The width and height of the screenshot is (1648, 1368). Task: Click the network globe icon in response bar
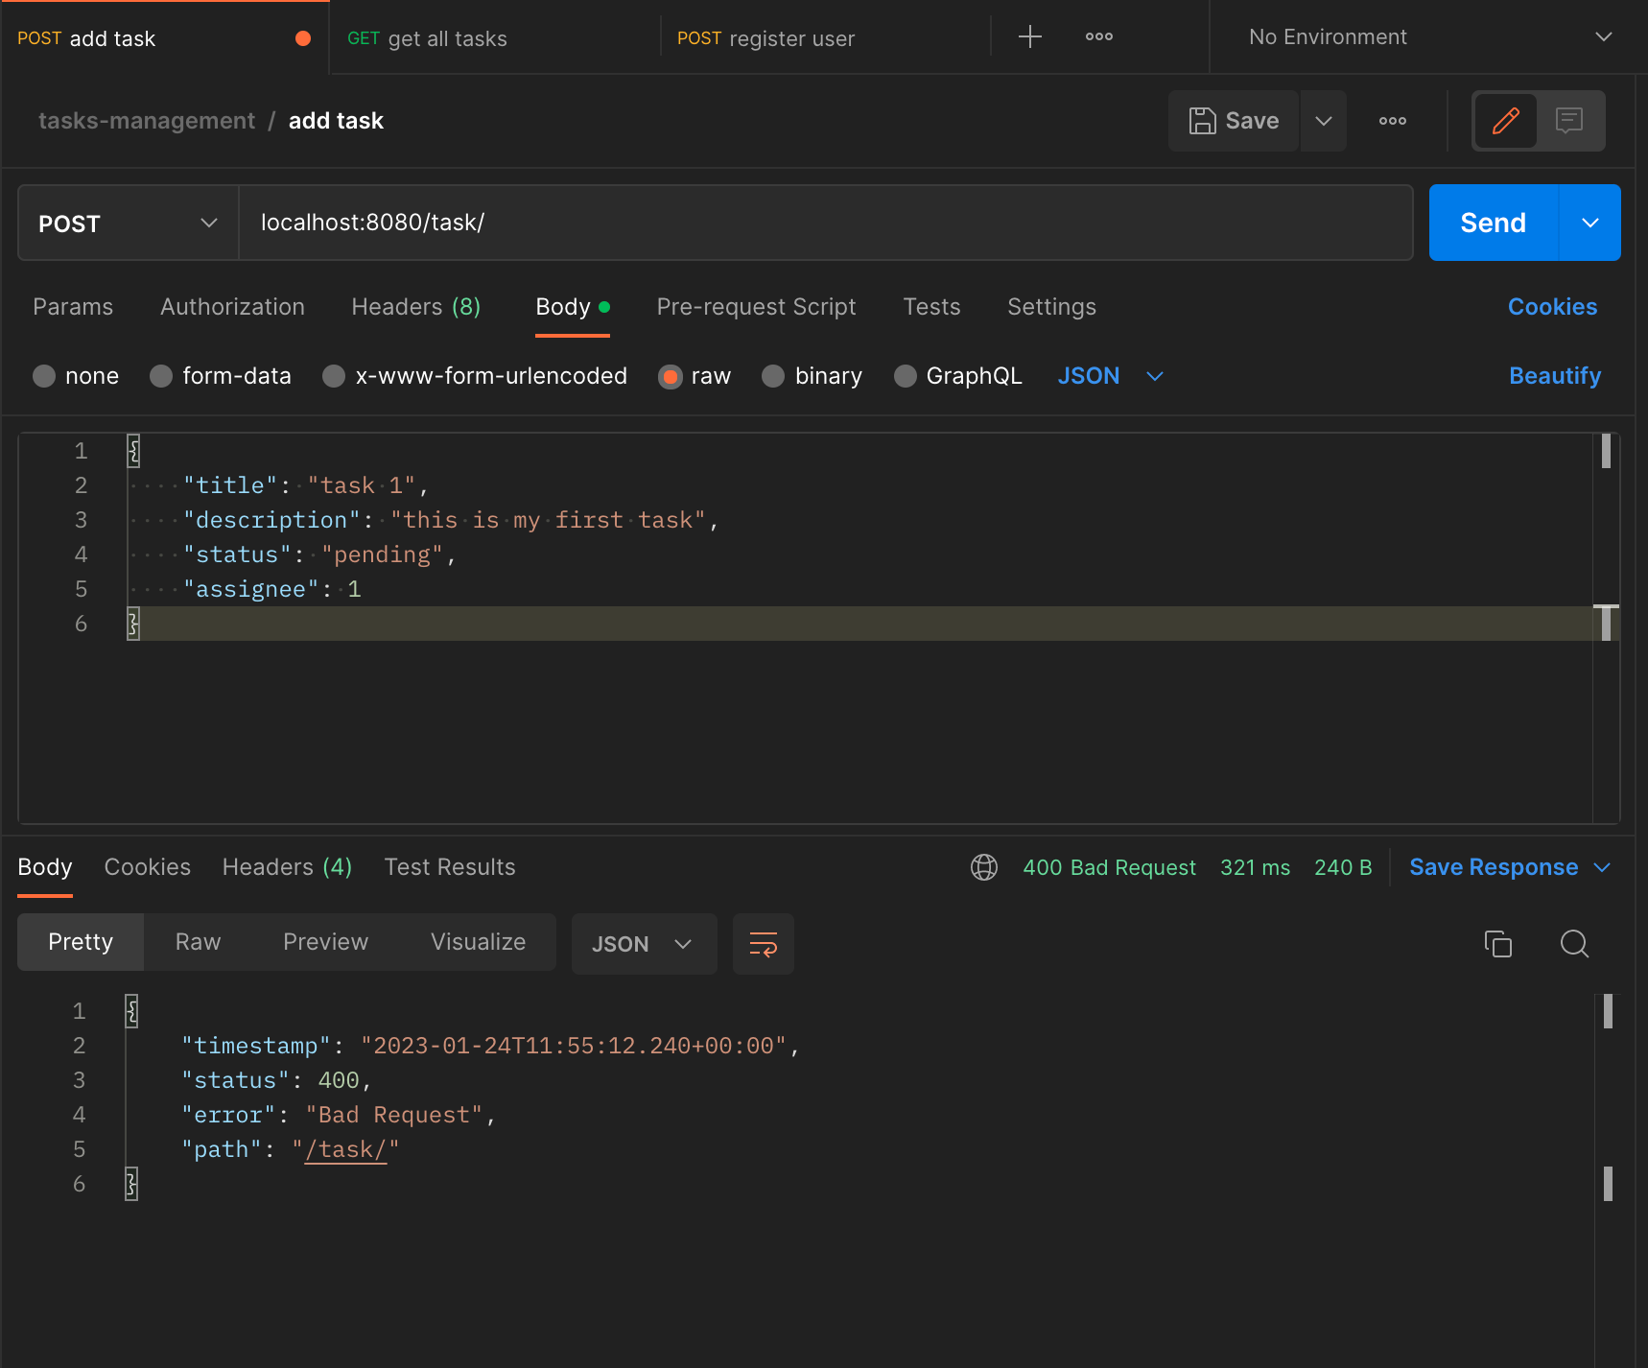click(x=983, y=867)
